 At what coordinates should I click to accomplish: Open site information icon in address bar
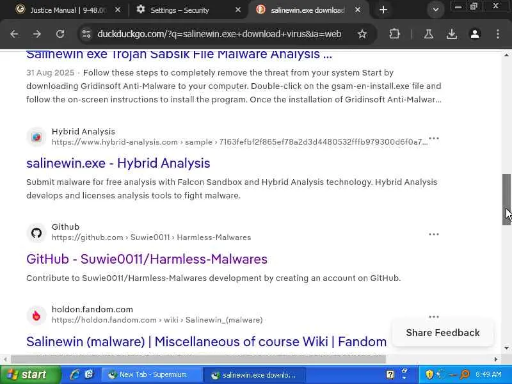pyautogui.click(x=86, y=34)
